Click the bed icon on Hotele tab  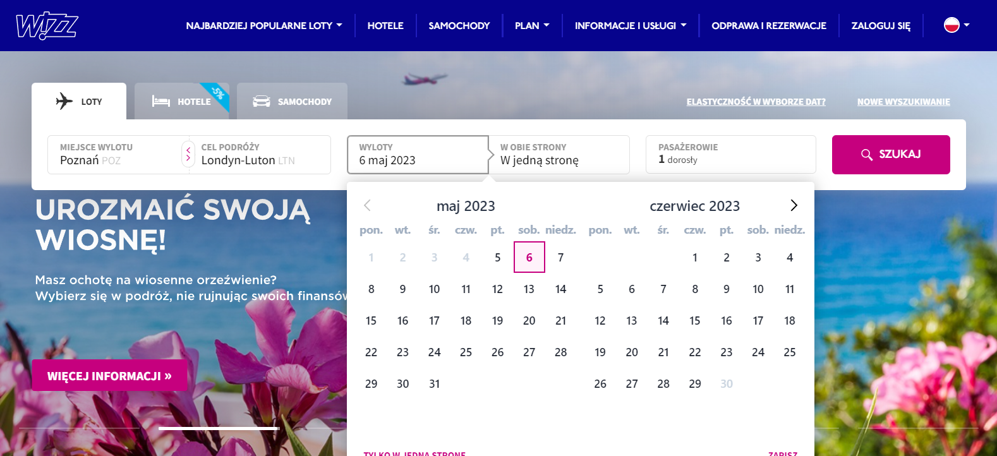tap(161, 101)
